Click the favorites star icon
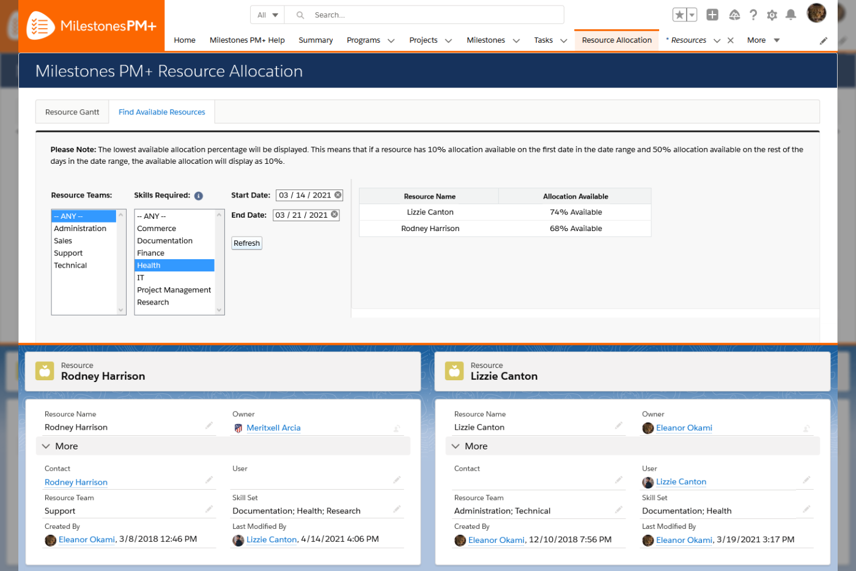 tap(679, 13)
